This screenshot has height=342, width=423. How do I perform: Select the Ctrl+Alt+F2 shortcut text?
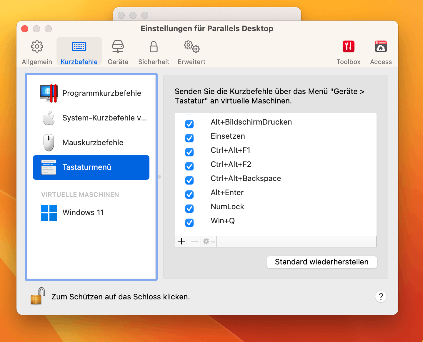tap(231, 165)
